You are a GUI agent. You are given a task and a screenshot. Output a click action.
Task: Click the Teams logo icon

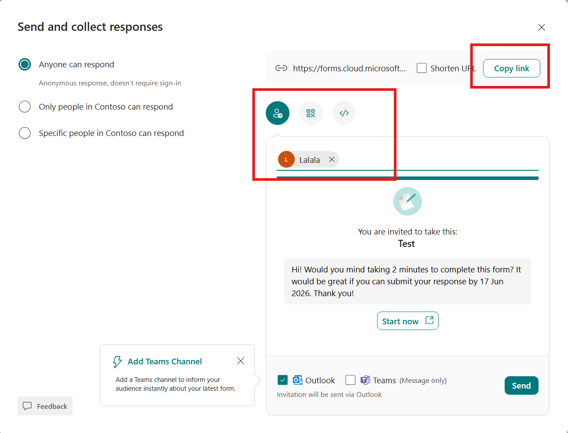[365, 380]
